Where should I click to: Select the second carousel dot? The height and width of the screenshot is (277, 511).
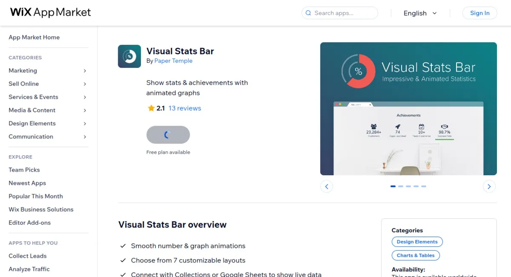click(401, 186)
